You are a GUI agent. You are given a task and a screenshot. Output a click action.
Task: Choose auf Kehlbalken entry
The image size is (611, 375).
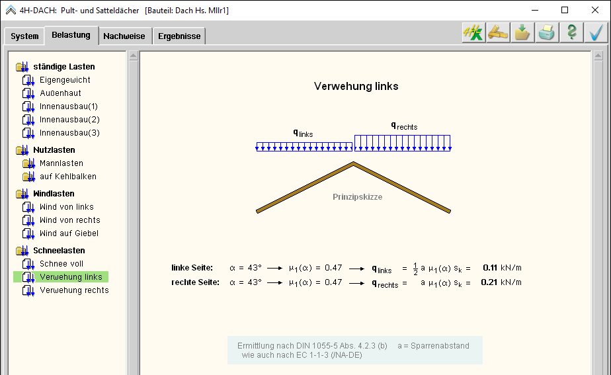pyautogui.click(x=67, y=177)
